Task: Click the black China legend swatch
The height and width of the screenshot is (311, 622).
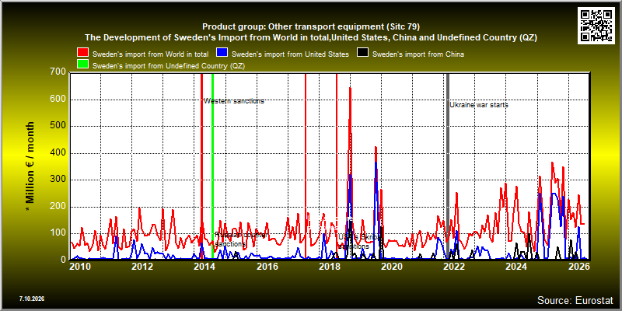Action: tap(363, 53)
